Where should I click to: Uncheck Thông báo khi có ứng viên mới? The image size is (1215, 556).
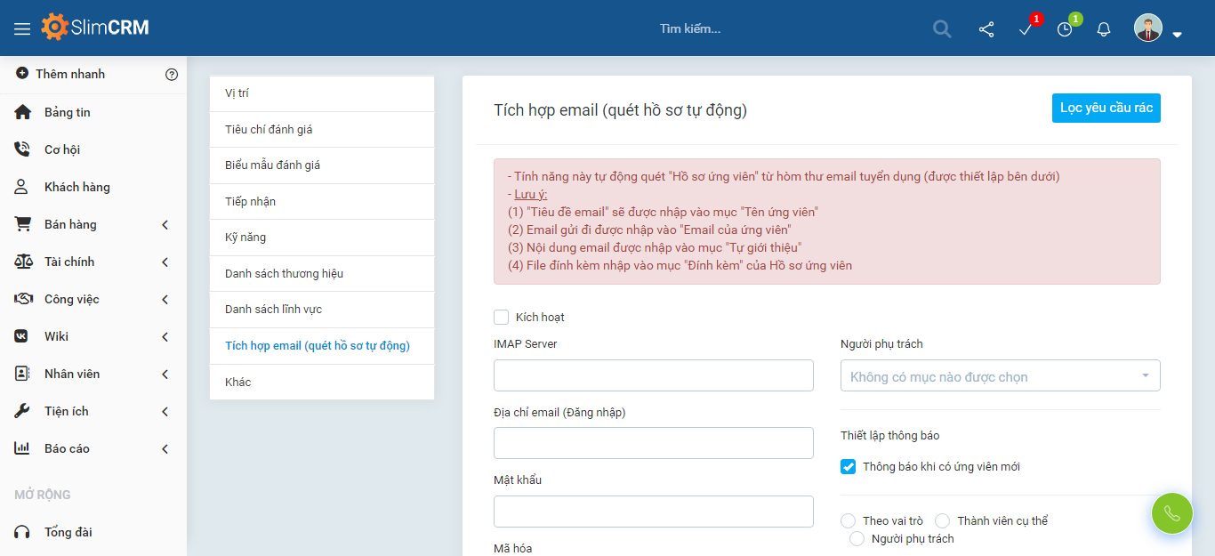[849, 467]
